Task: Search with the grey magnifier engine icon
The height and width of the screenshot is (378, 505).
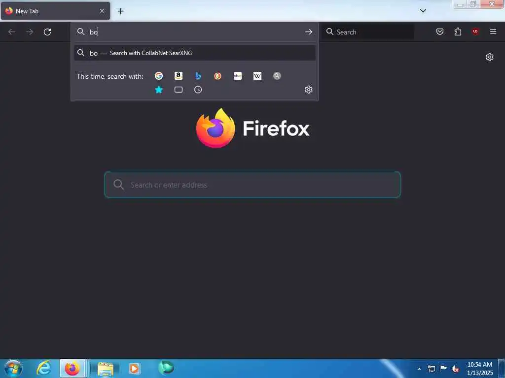Action: click(277, 76)
